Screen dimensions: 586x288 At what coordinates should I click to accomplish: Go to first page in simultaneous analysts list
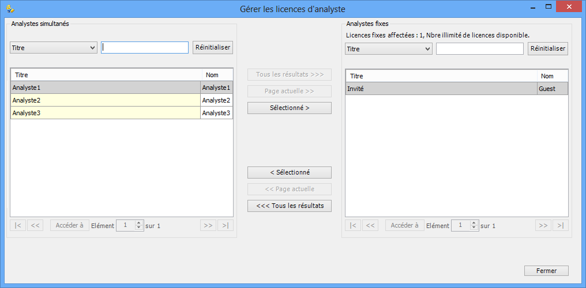click(x=18, y=225)
